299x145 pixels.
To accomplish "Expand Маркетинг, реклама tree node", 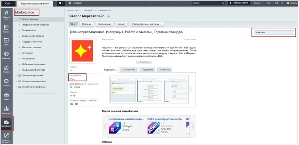I will pyautogui.click(x=19, y=47).
